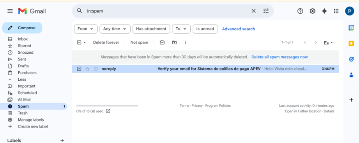The image size is (359, 143).
Task: Click the search magnifier icon
Action: (x=80, y=11)
